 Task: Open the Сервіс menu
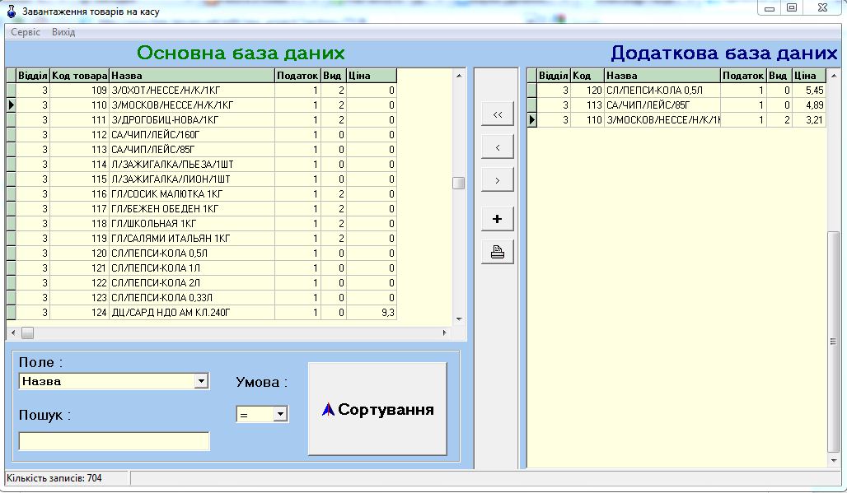27,31
